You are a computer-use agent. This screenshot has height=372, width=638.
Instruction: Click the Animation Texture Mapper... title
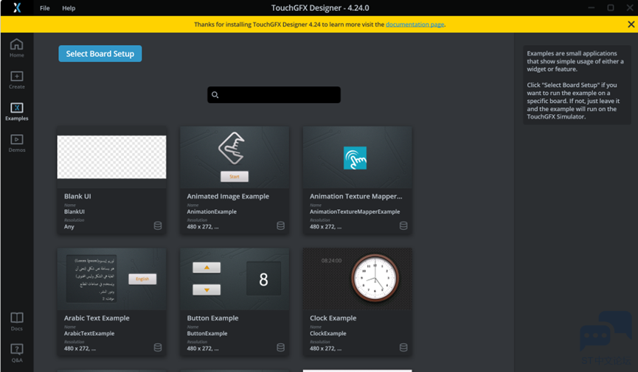[356, 197]
